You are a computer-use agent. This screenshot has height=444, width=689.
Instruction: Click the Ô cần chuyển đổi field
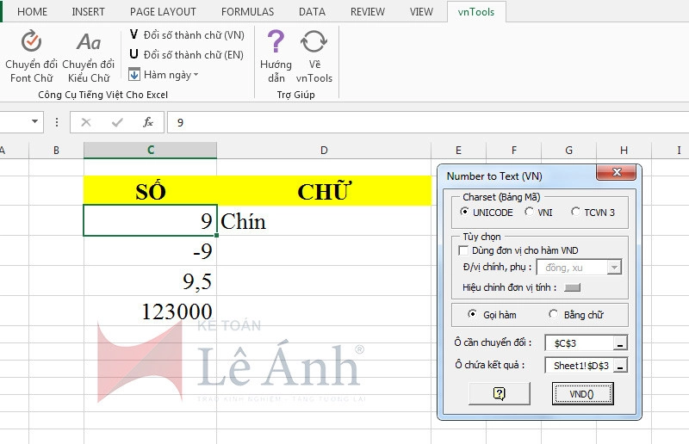[x=580, y=343]
